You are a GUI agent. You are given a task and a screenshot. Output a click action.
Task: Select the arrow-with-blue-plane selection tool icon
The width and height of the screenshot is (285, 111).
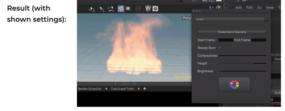(x=101, y=9)
